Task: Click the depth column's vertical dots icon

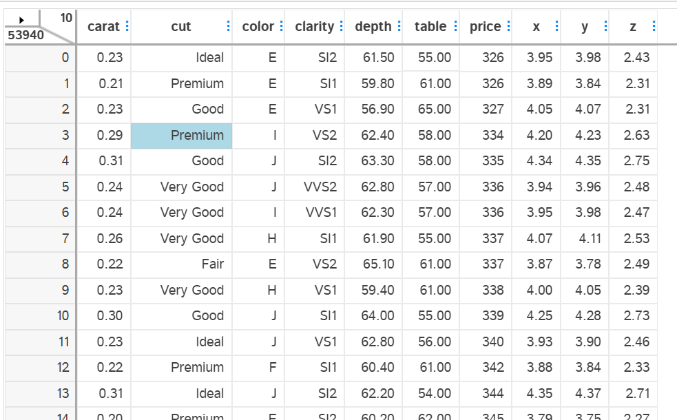Action: [x=399, y=27]
